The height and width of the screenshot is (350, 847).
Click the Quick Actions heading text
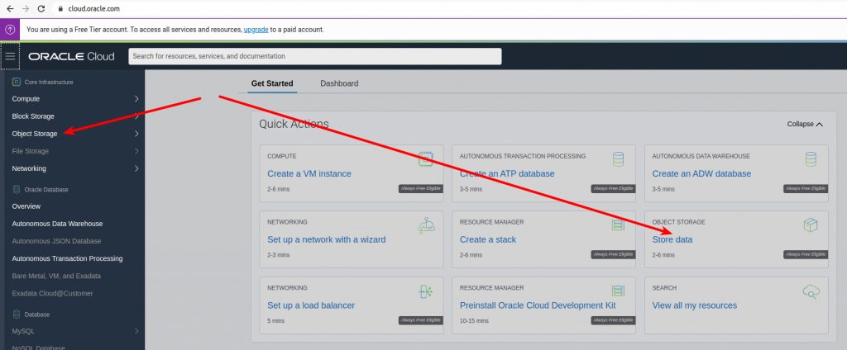coord(294,124)
